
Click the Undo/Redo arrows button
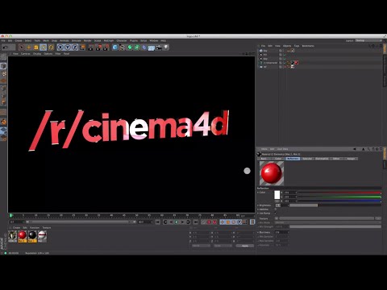pos(9,48)
